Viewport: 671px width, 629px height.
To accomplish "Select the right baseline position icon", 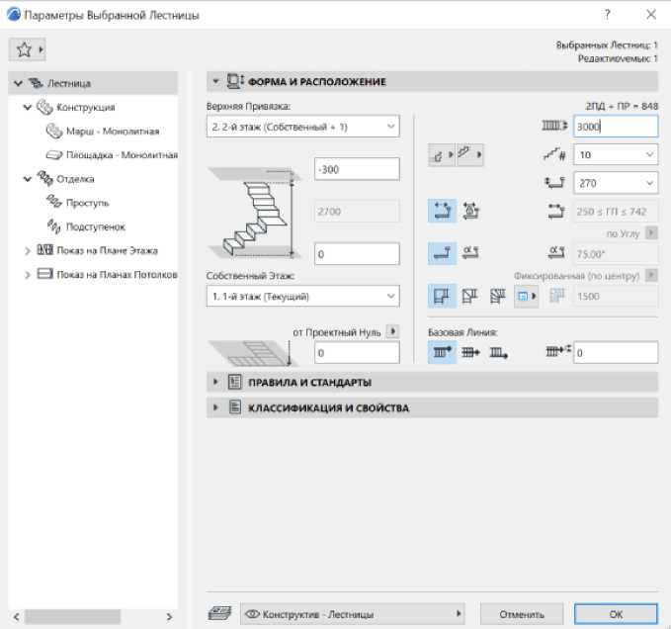I will point(499,351).
